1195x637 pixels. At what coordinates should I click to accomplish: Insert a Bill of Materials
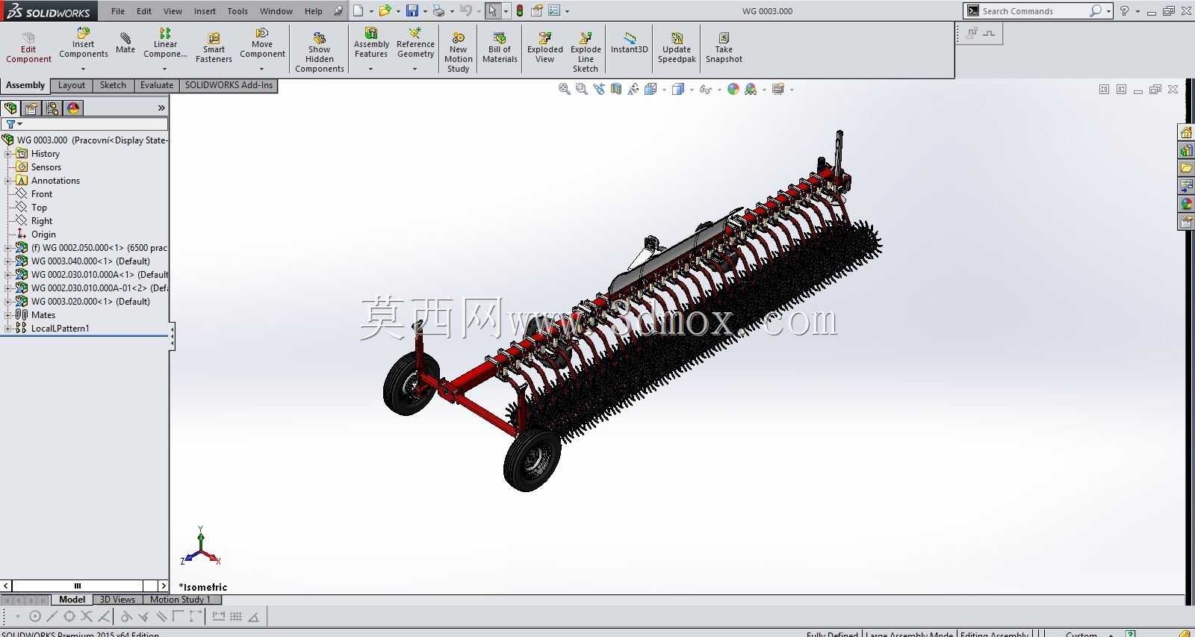click(x=500, y=48)
